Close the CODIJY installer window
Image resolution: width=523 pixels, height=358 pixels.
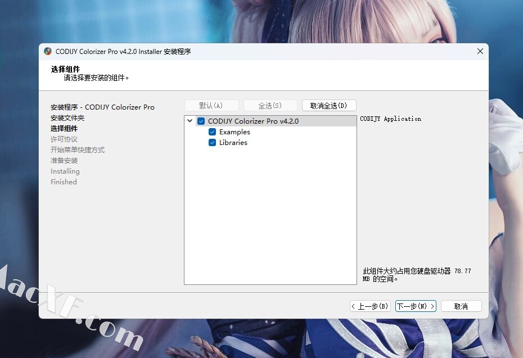coord(480,51)
